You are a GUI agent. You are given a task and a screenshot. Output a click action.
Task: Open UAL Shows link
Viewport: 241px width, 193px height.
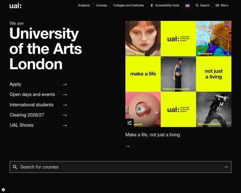click(x=22, y=125)
